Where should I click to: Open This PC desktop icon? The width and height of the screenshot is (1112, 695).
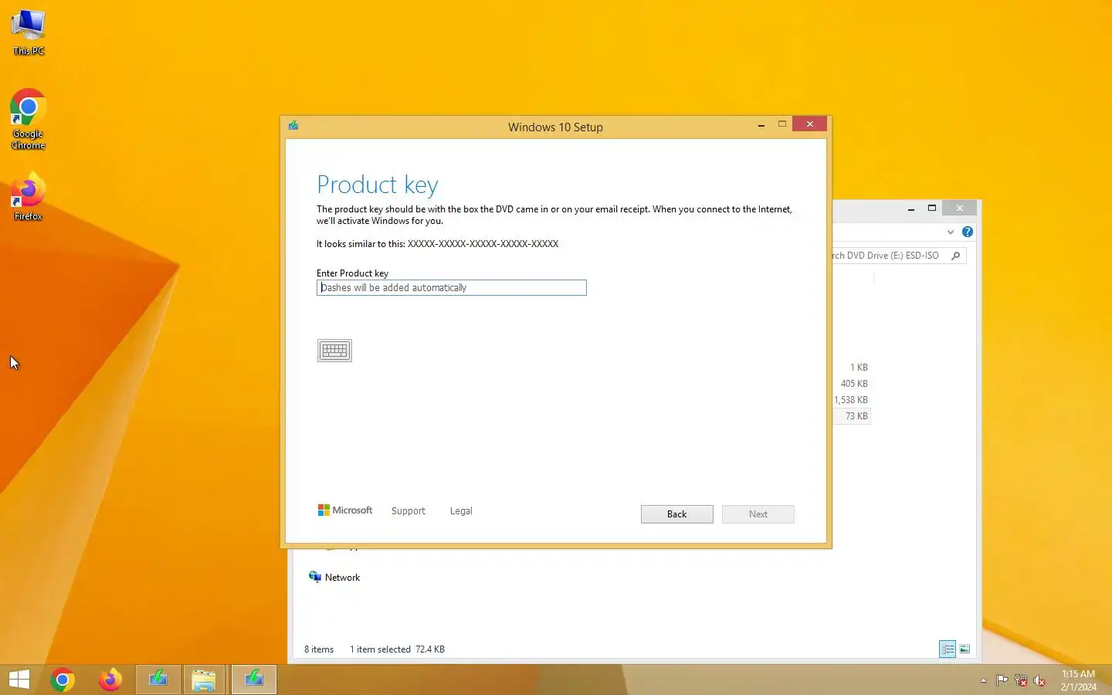pyautogui.click(x=29, y=32)
